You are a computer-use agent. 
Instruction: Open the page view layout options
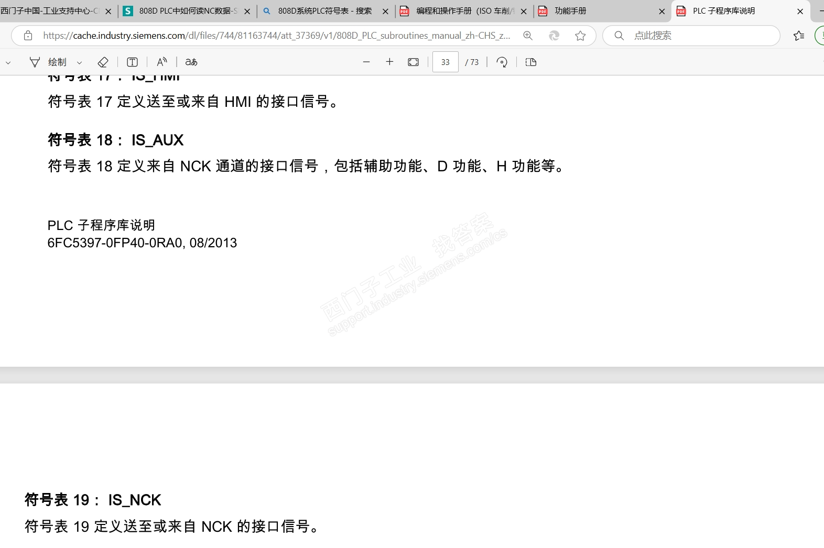(x=531, y=62)
